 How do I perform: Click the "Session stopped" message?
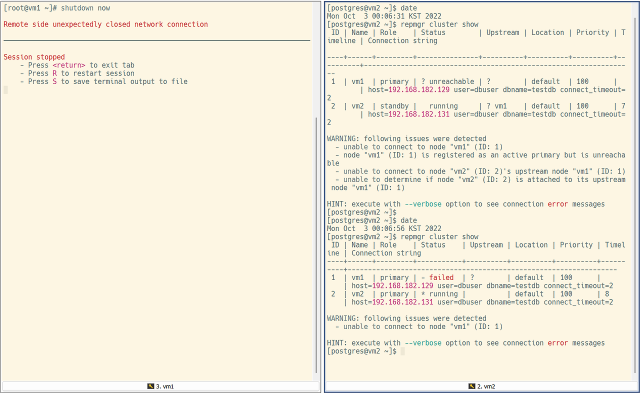click(34, 56)
